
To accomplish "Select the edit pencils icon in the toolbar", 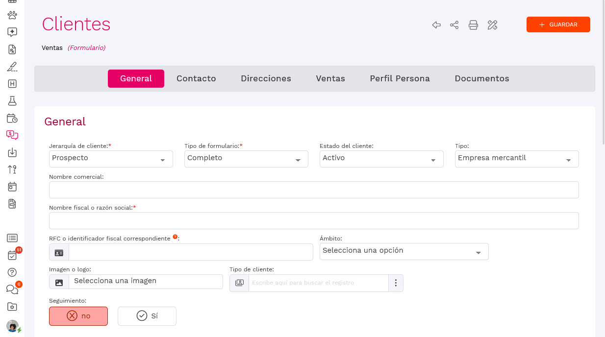I will tap(492, 24).
